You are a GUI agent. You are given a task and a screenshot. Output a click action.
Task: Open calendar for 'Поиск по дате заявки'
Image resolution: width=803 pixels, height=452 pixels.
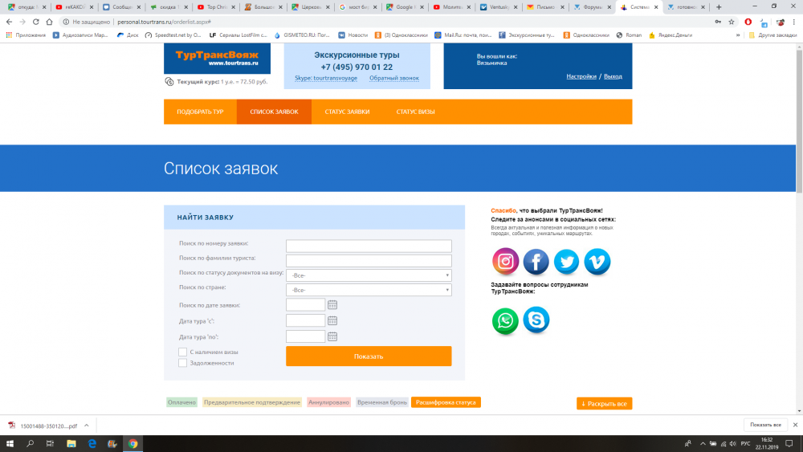click(332, 305)
